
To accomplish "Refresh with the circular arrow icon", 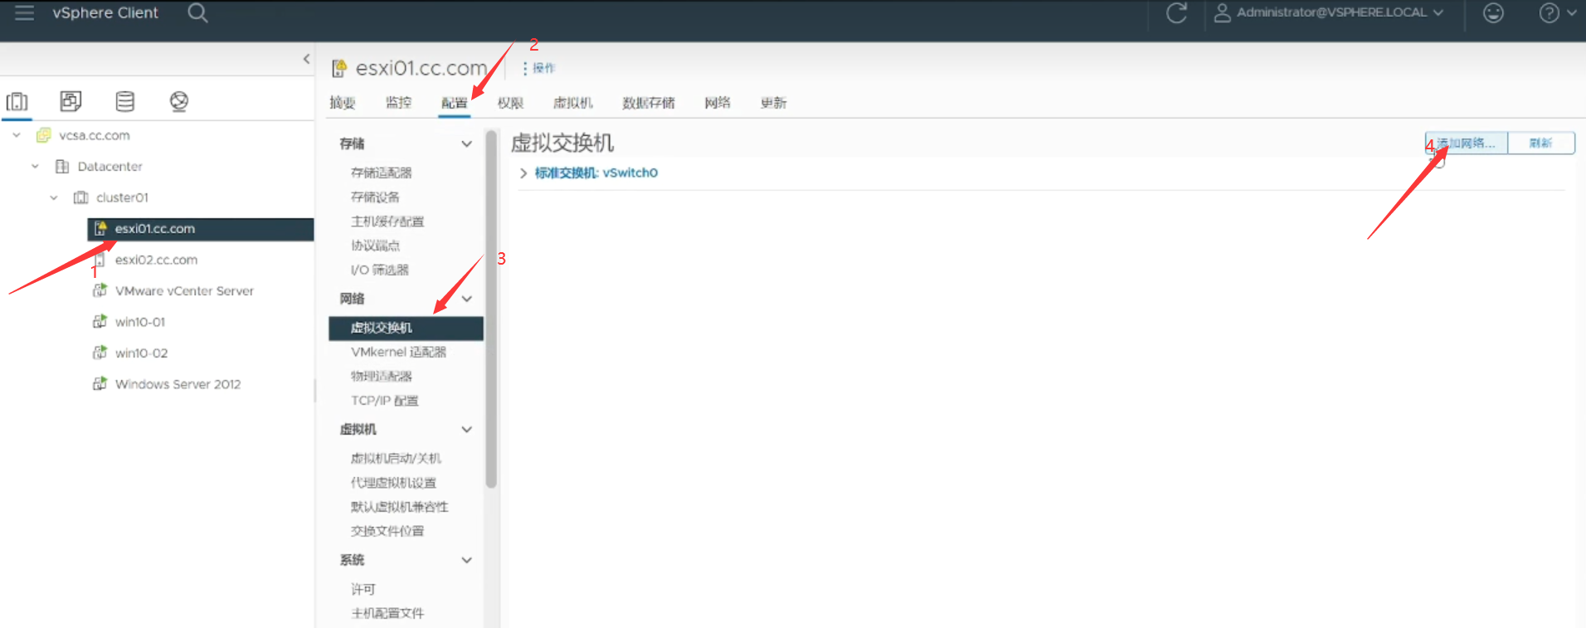I will 1176,12.
